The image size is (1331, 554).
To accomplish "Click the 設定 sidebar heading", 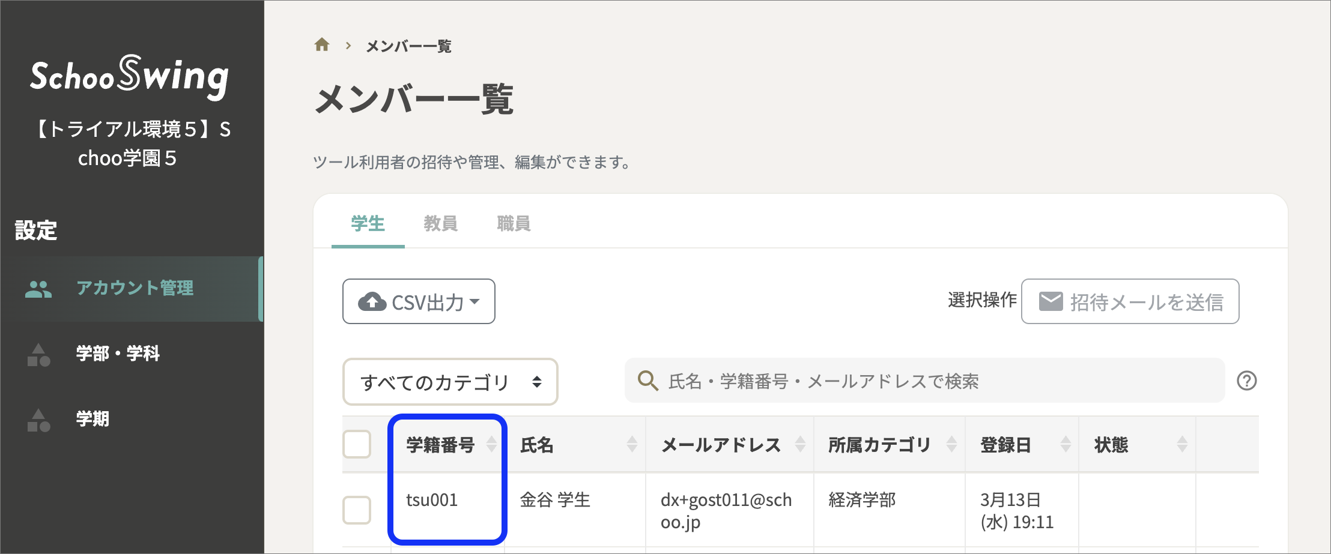I will [x=36, y=230].
